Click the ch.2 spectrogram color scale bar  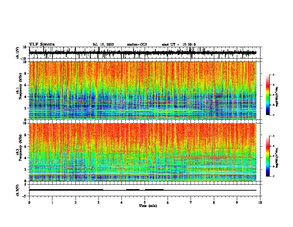[x=267, y=156]
